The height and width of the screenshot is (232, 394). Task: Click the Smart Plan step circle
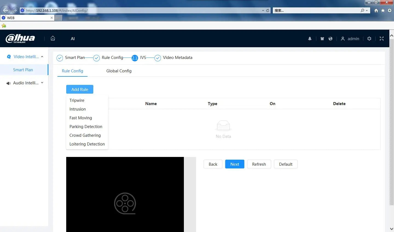(60, 58)
